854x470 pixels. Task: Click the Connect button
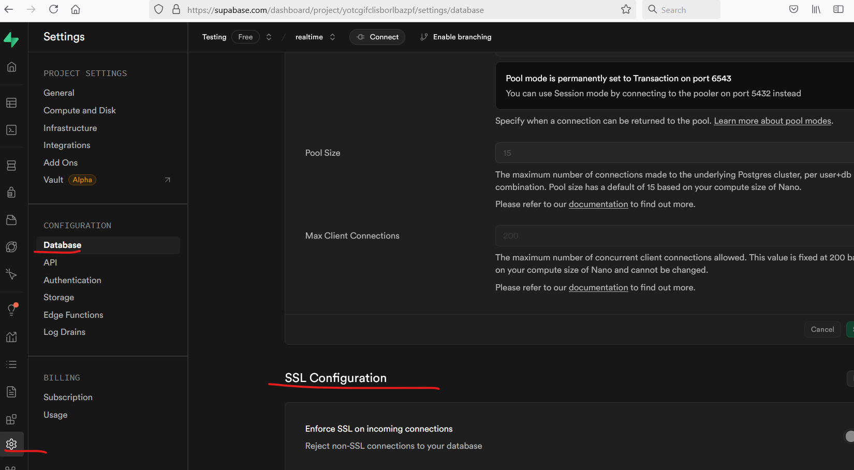(x=377, y=37)
